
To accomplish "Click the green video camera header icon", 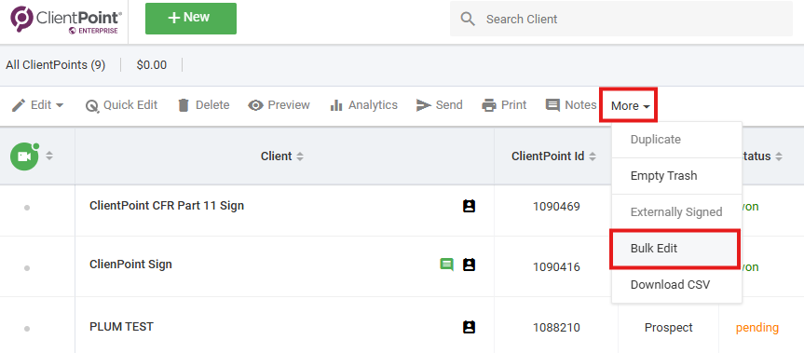I will (x=24, y=156).
